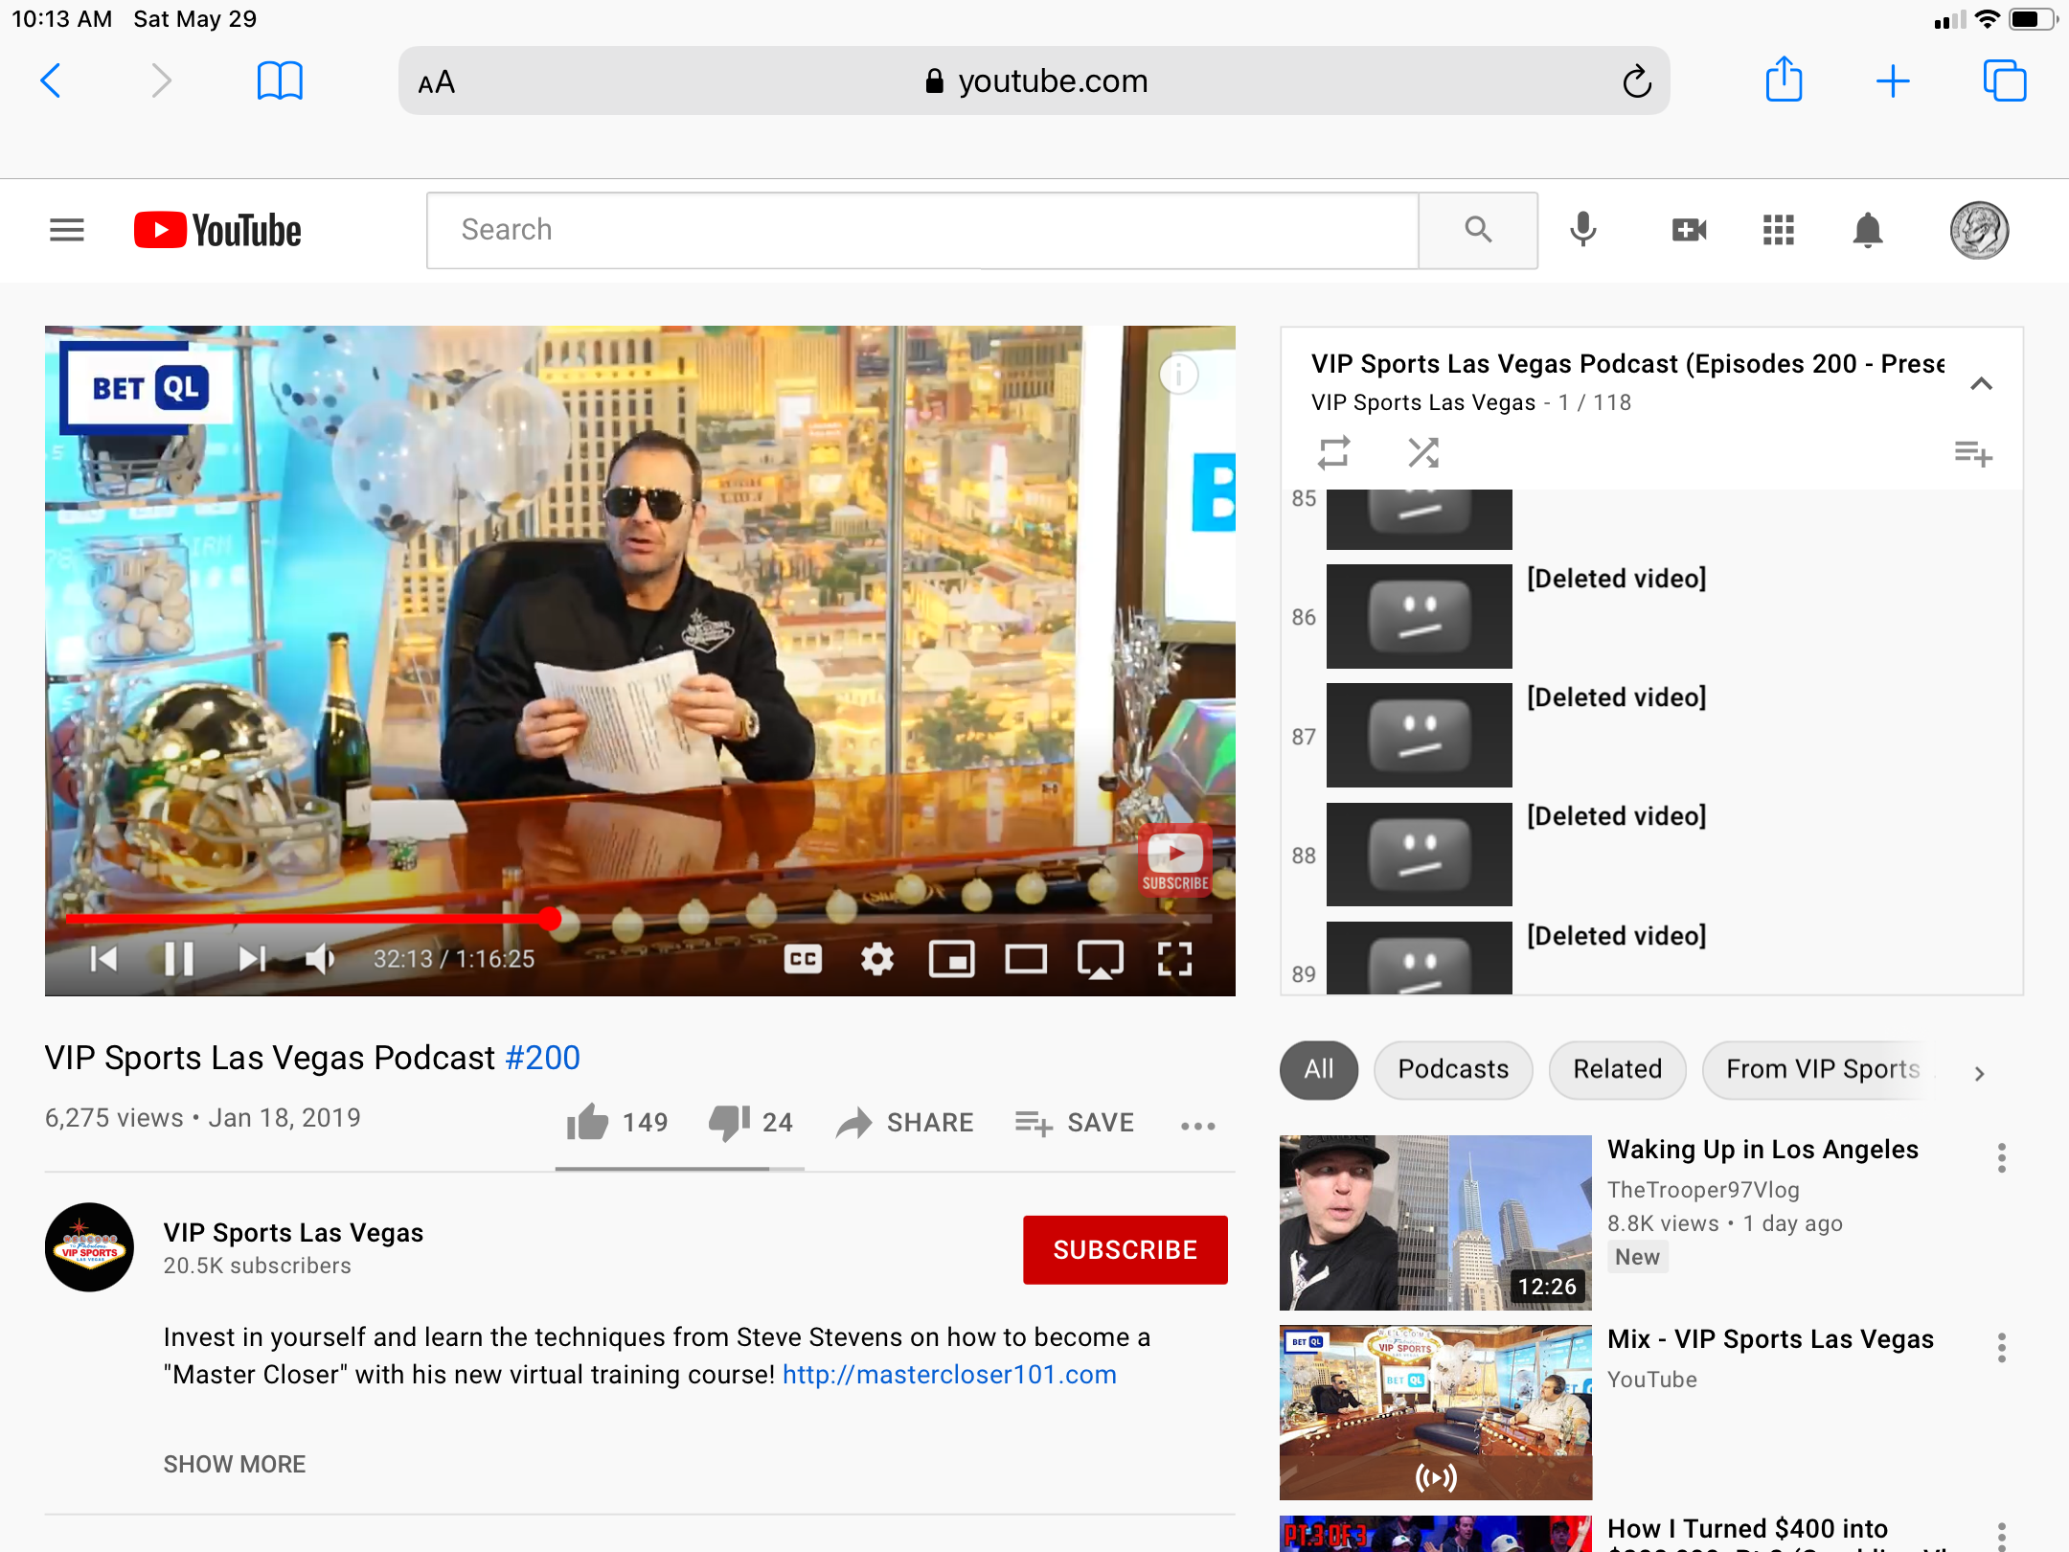The width and height of the screenshot is (2069, 1552).
Task: Select deleted video number 87
Action: tap(1652, 736)
